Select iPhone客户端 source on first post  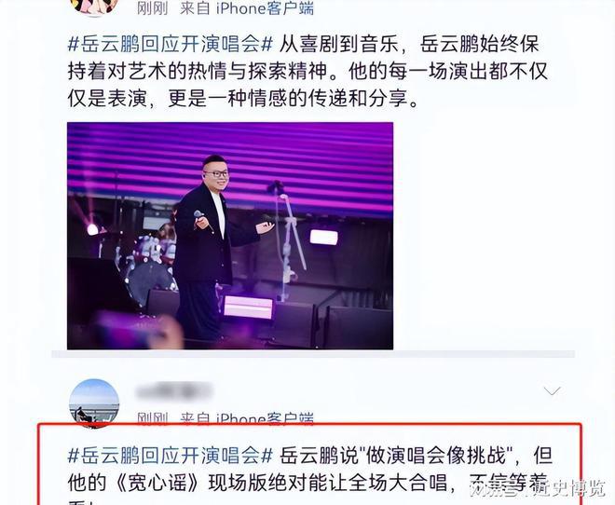266,8
